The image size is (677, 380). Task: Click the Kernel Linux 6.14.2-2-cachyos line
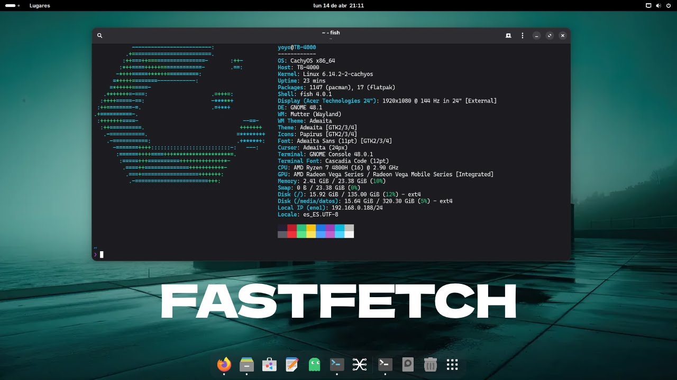325,74
